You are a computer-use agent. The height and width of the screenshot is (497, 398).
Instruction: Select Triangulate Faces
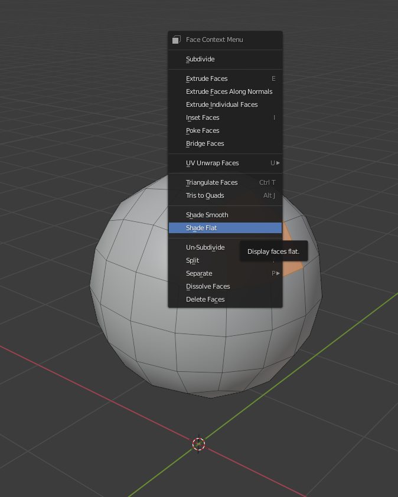click(225, 182)
